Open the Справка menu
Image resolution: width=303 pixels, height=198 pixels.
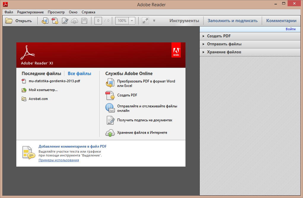pyautogui.click(x=88, y=12)
